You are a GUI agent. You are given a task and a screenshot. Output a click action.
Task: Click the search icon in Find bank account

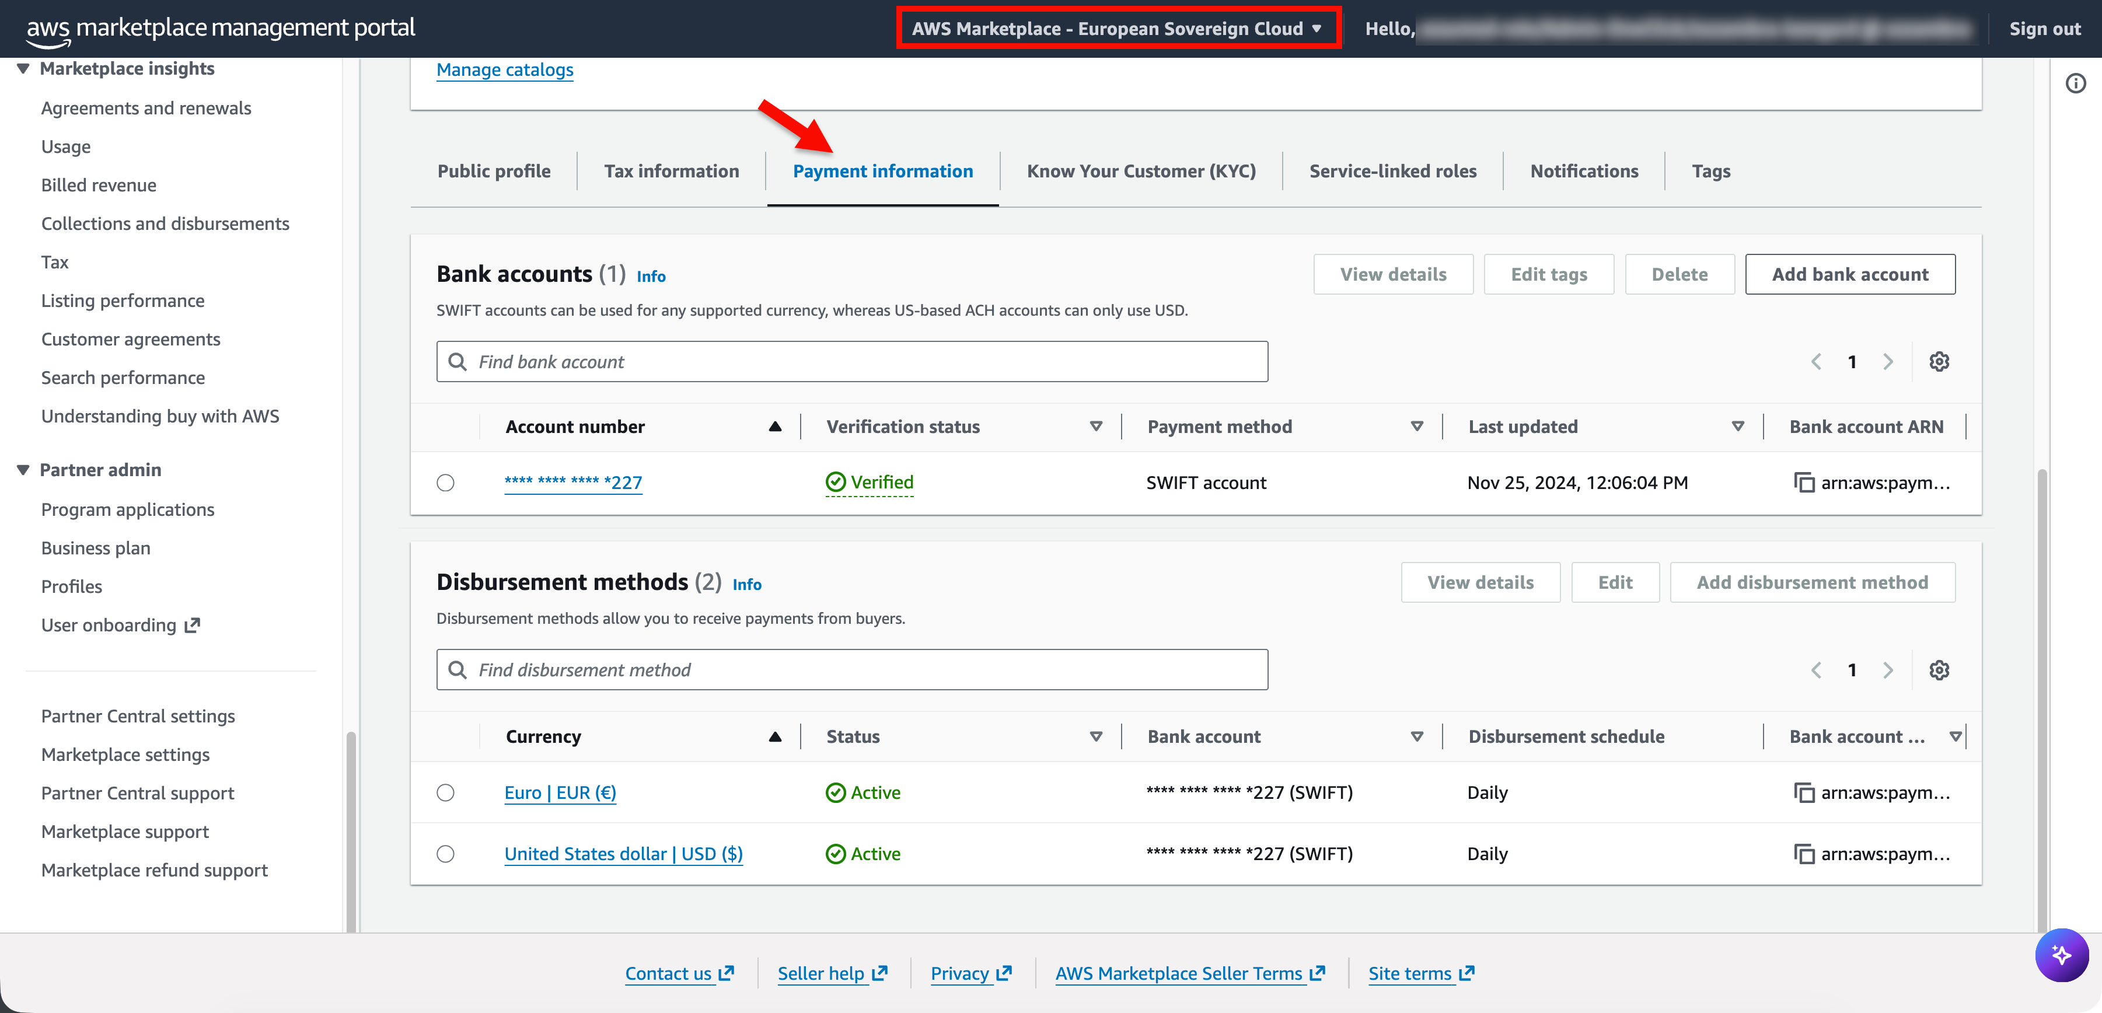pos(458,361)
